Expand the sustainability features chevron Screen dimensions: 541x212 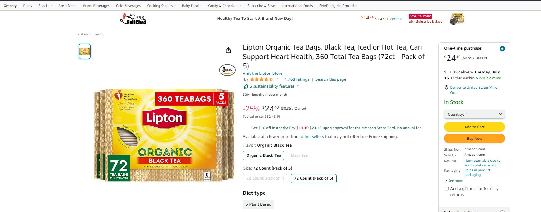[298, 86]
